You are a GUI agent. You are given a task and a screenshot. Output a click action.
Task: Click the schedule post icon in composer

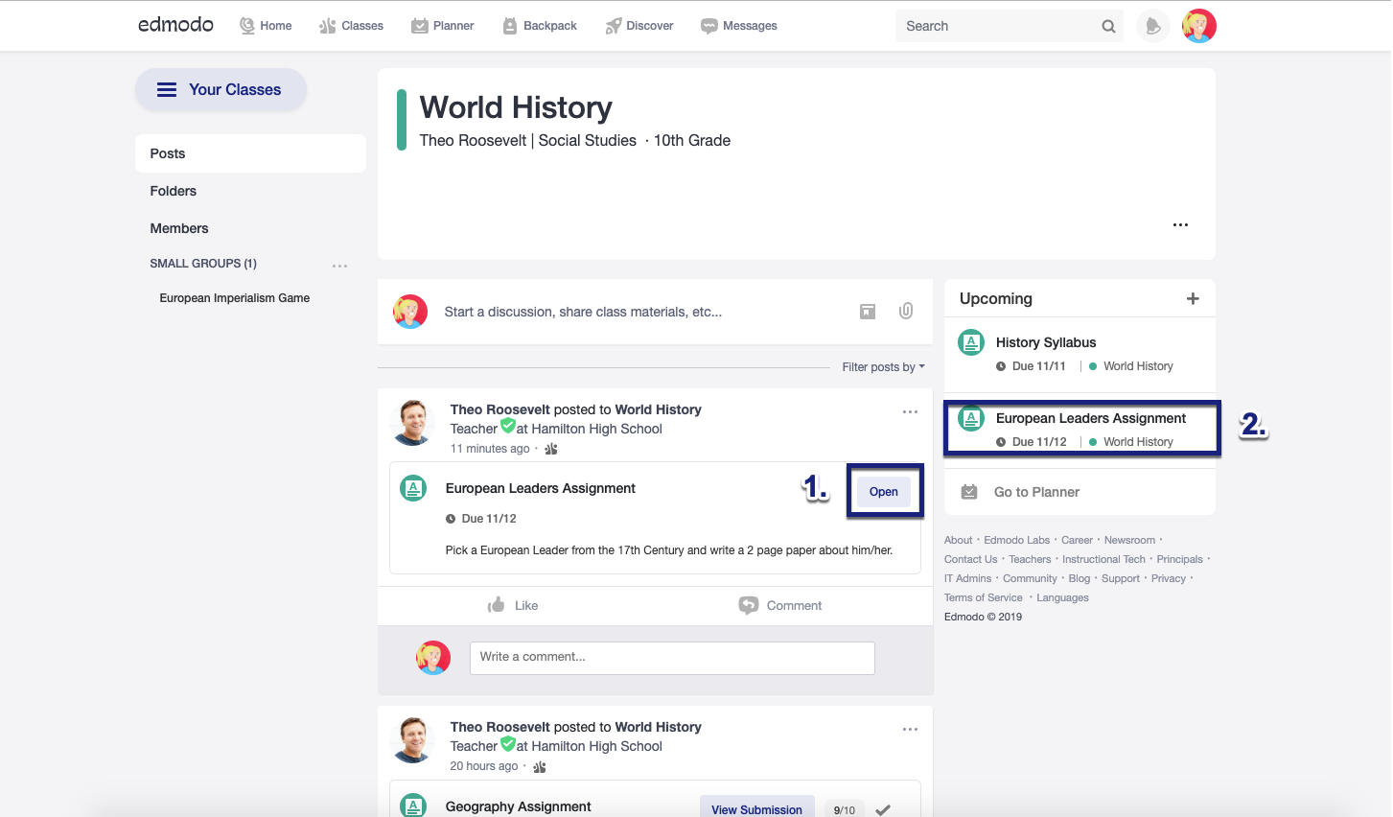[x=868, y=311]
